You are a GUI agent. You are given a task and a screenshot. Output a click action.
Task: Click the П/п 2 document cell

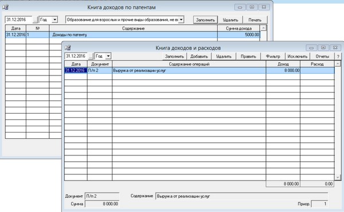(100, 70)
